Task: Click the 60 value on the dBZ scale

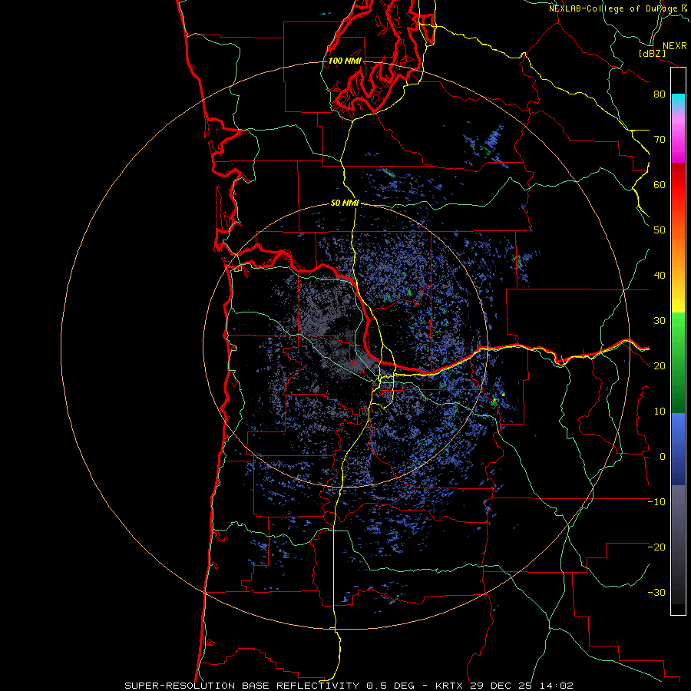Action: tap(660, 184)
